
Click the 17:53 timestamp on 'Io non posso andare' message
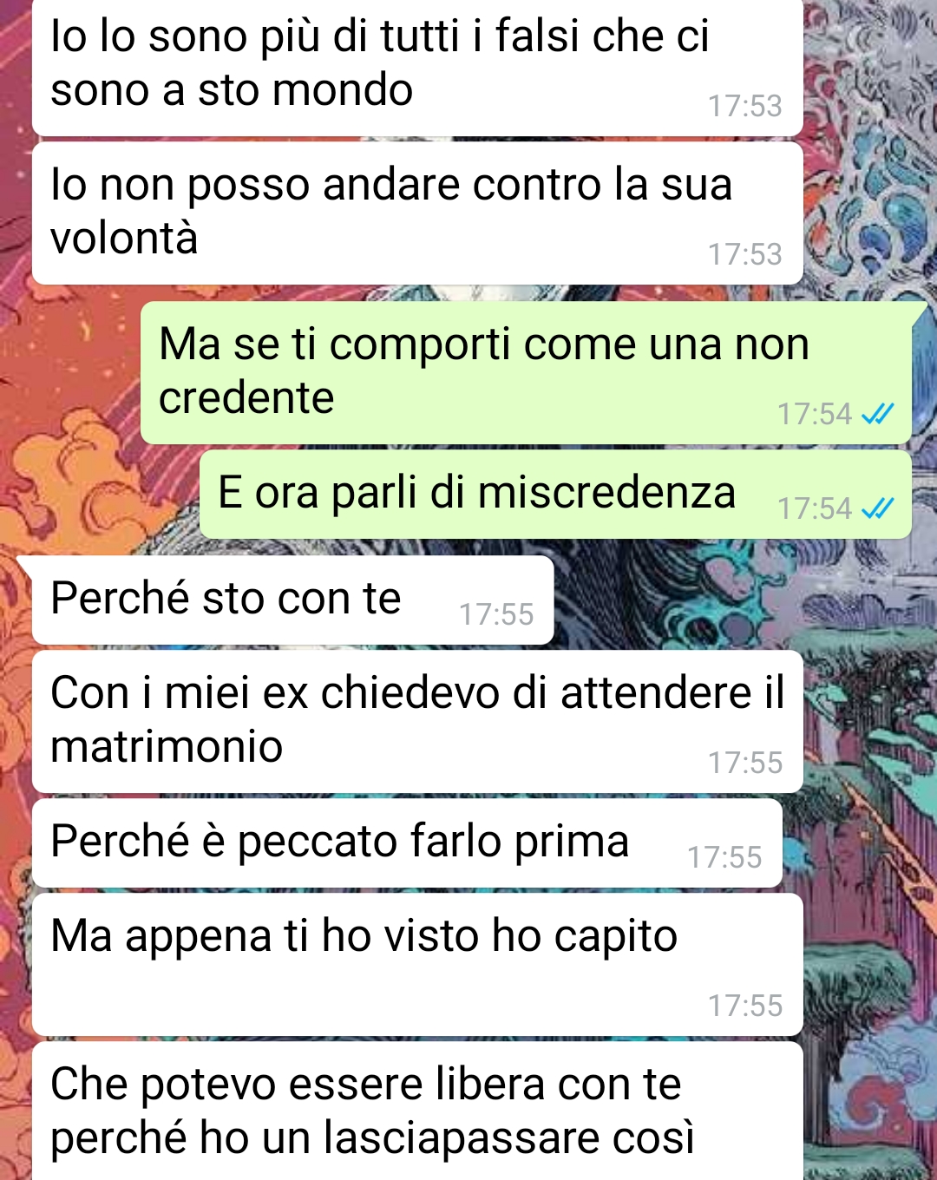pos(745,254)
